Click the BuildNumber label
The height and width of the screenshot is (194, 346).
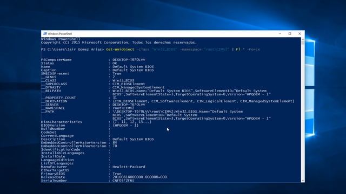tap(53, 129)
